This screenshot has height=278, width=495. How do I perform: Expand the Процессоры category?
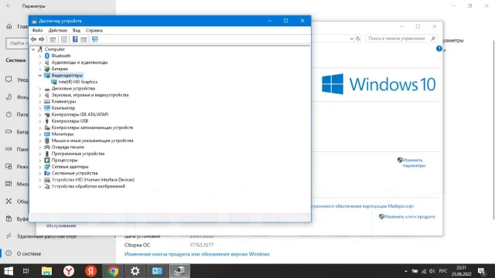pos(39,160)
